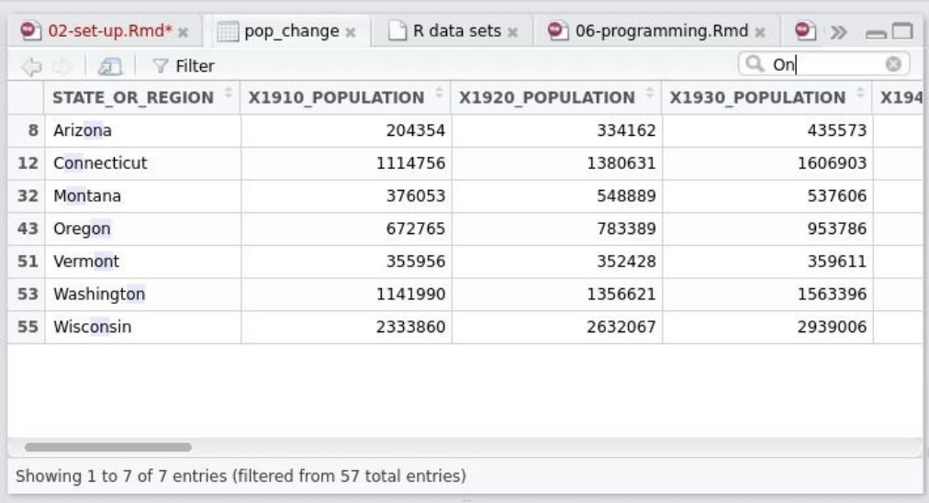Clear the search field text
Screen dimensions: 929x503
pos(890,65)
